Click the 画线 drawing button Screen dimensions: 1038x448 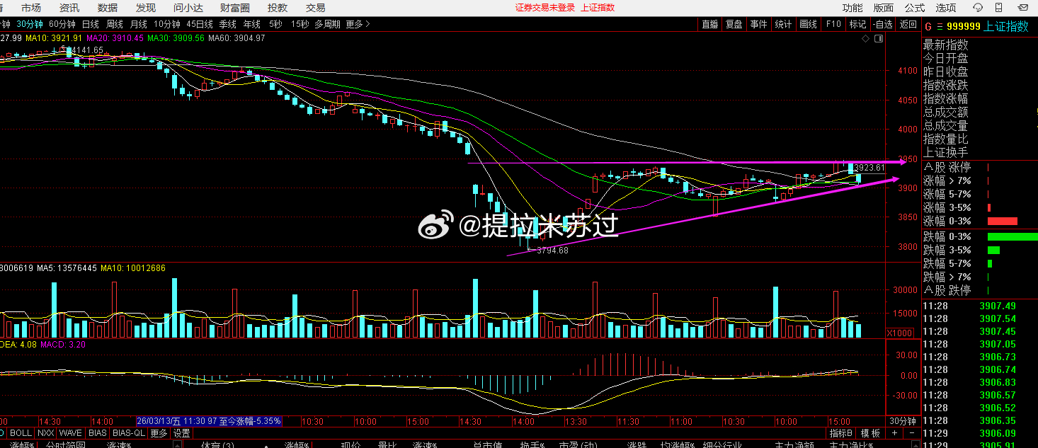coord(808,23)
